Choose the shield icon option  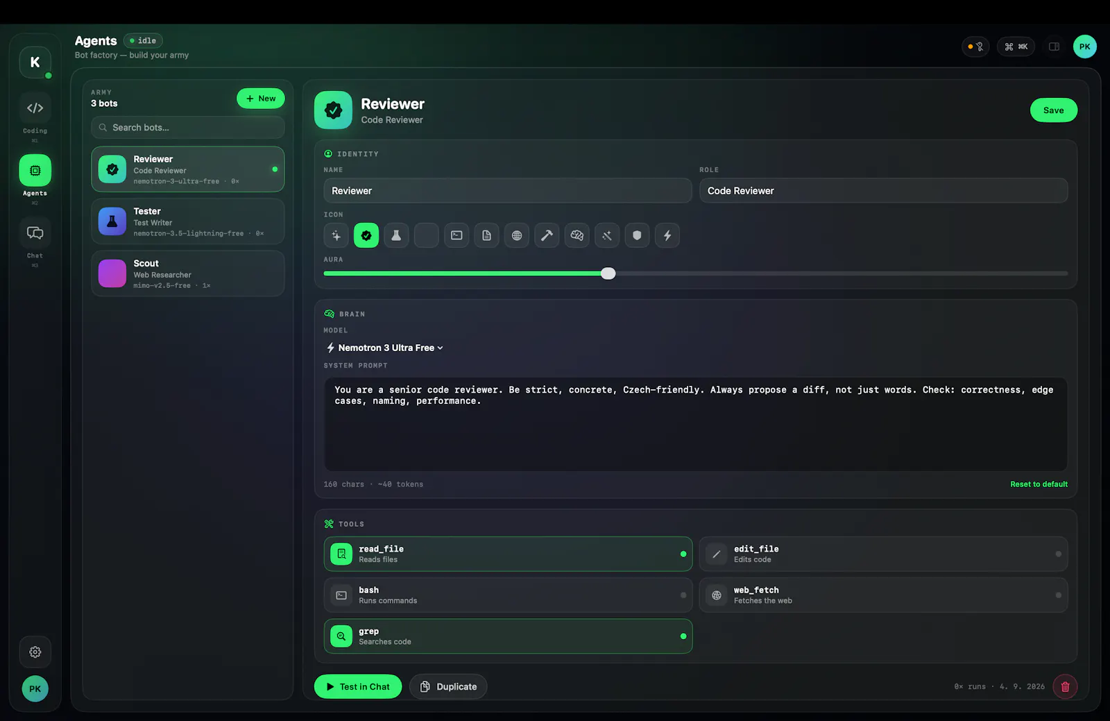[x=637, y=235]
